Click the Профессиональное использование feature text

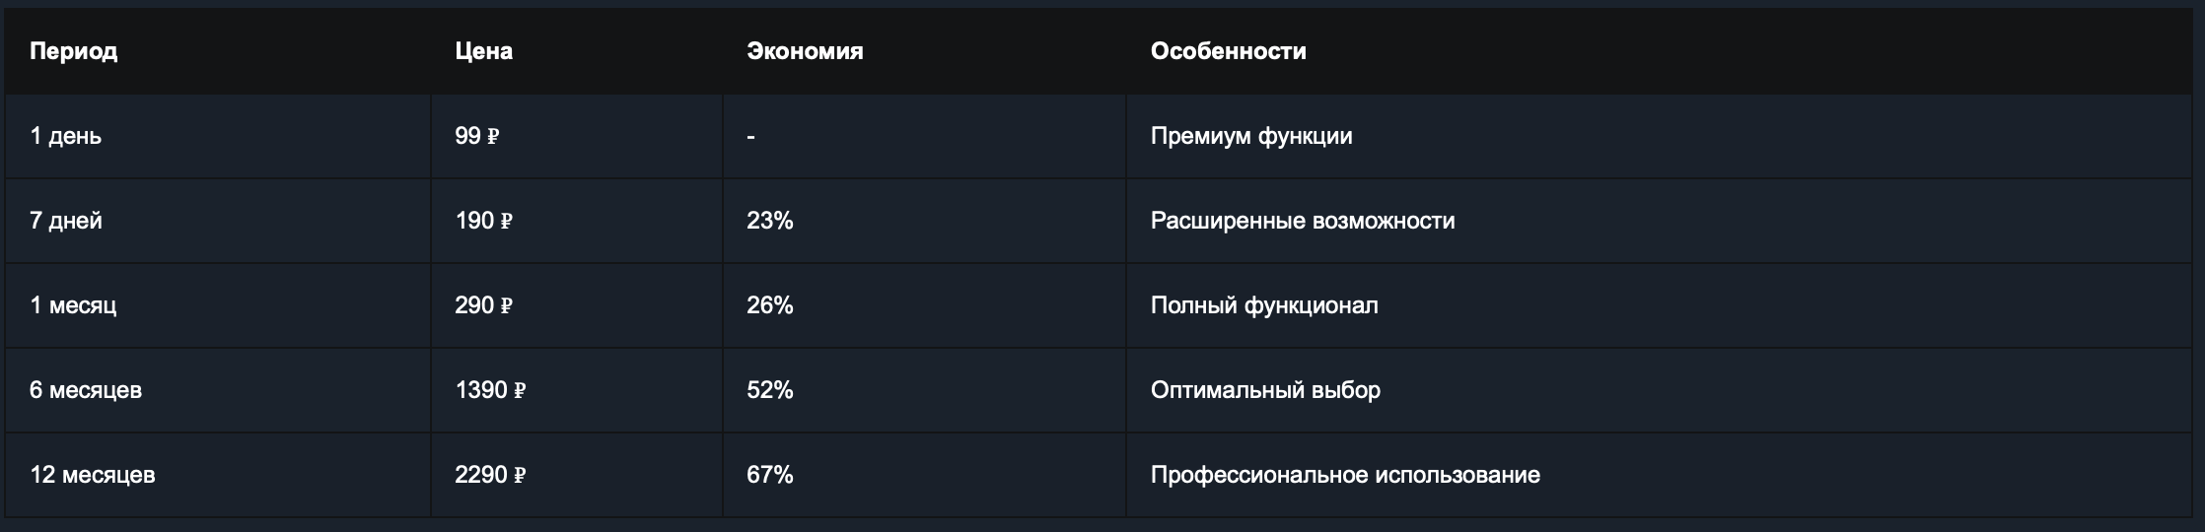pos(1345,475)
